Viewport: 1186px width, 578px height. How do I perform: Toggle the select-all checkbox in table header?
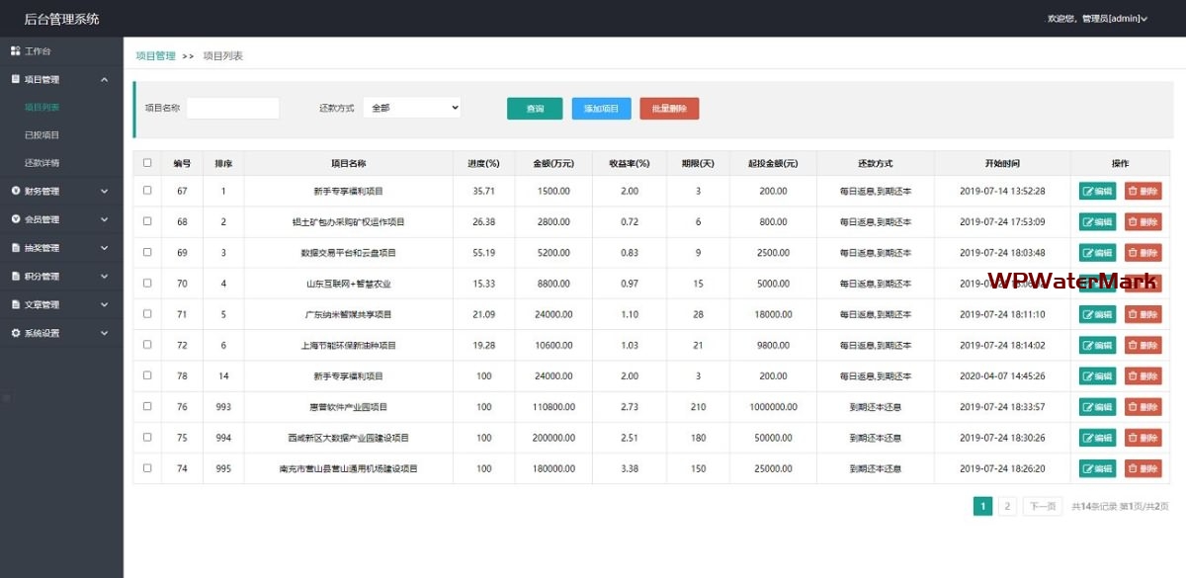tap(147, 163)
